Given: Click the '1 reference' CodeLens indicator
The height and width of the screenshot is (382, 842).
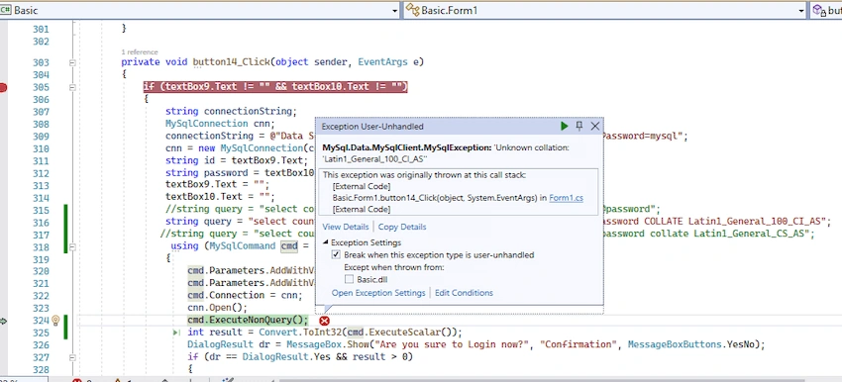Looking at the screenshot, I should click(x=140, y=52).
